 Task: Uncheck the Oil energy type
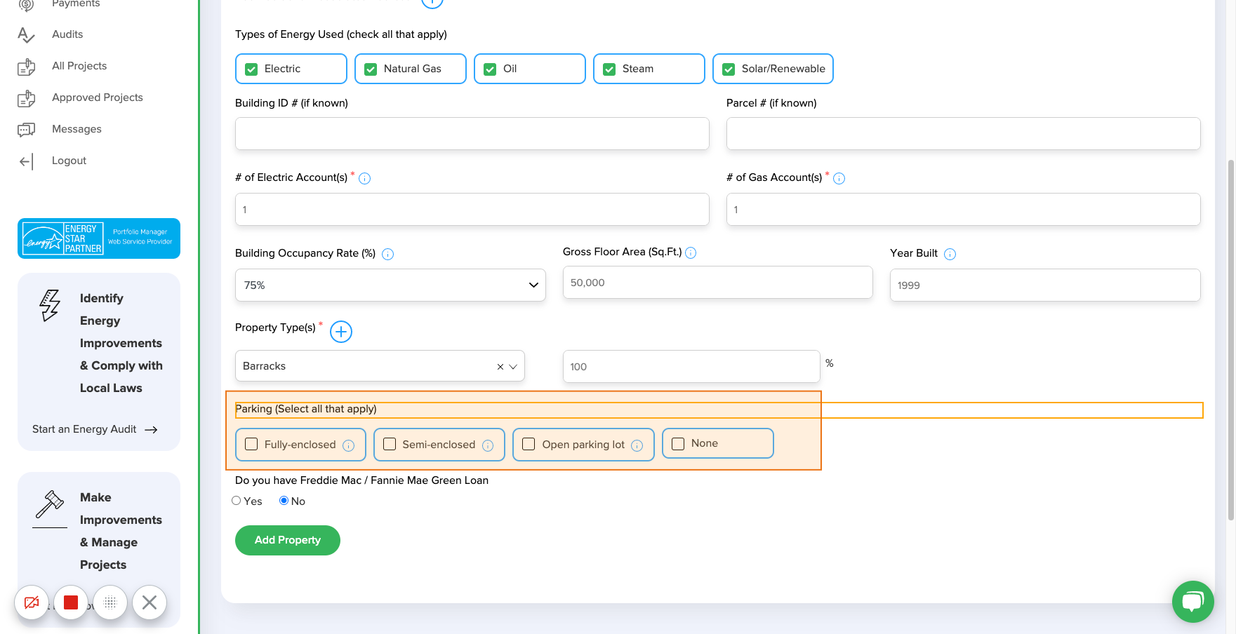(490, 69)
